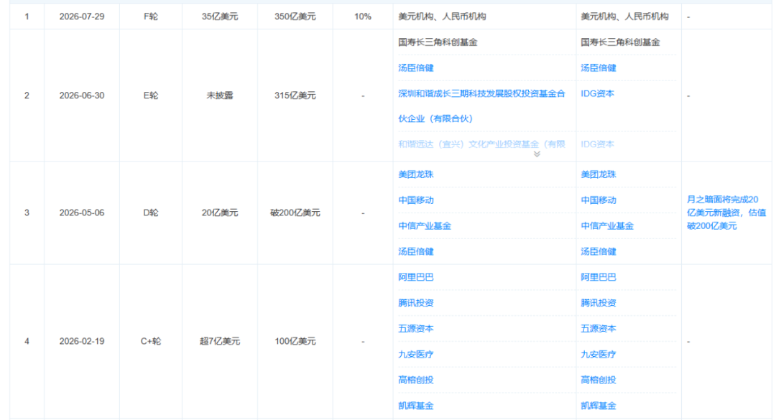The height and width of the screenshot is (420, 776).
Task: Open 五源资本 in the first investor column
Action: tap(416, 329)
